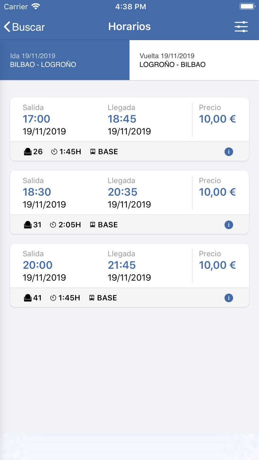Tap the info icon on the 18:30 train

tap(229, 225)
